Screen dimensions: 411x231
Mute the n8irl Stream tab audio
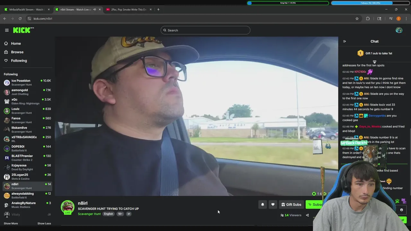(x=94, y=9)
